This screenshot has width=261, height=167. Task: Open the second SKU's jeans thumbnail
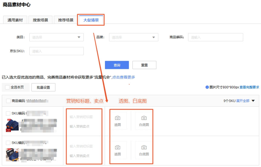[12, 155]
